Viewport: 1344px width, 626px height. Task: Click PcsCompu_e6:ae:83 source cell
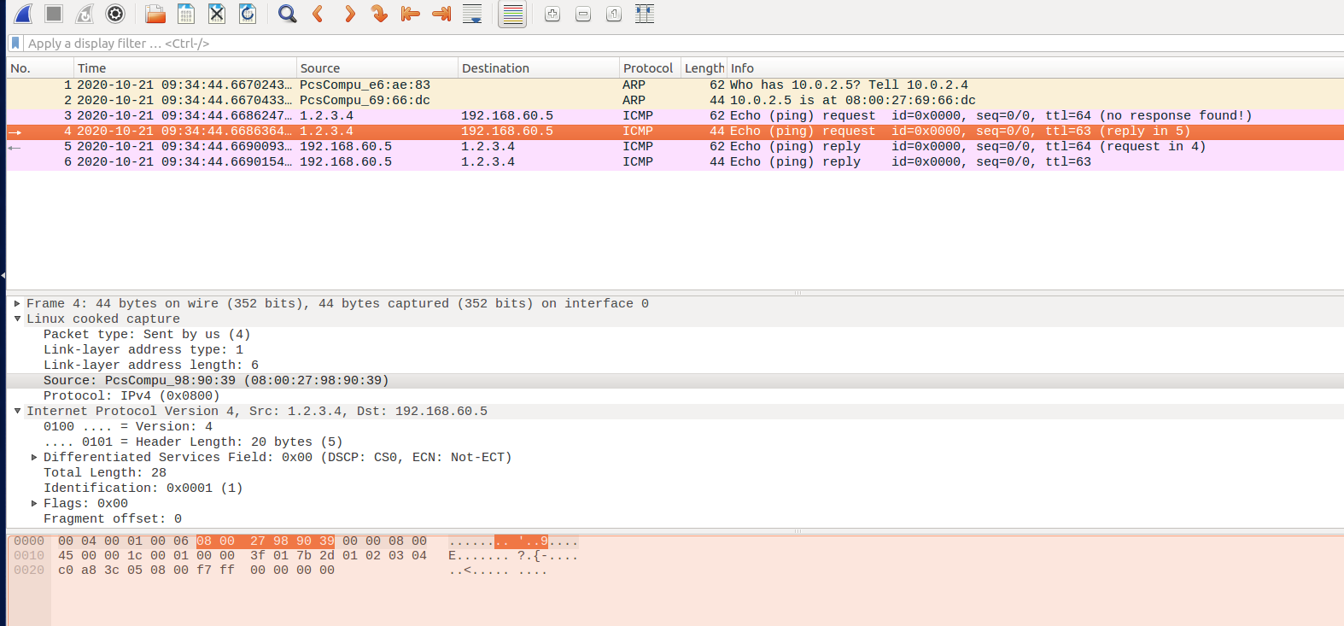(x=365, y=85)
